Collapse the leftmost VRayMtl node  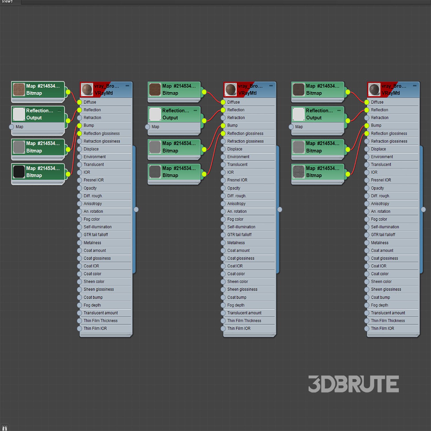127,86
